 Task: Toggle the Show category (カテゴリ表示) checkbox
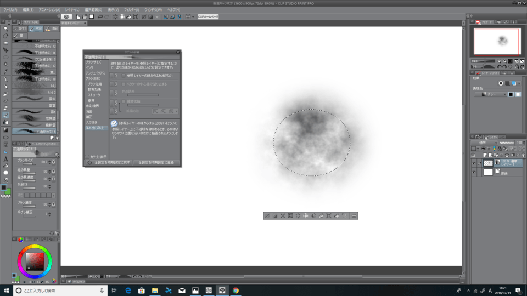point(87,157)
